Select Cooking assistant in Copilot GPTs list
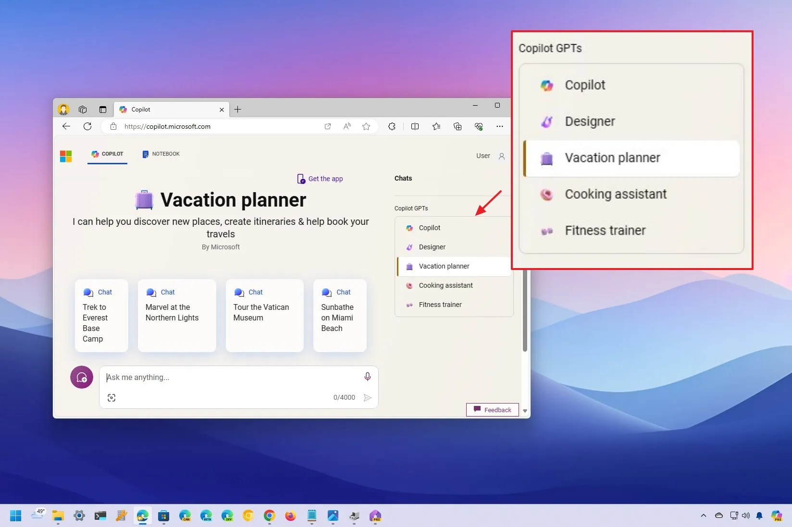The width and height of the screenshot is (792, 527). point(454,285)
